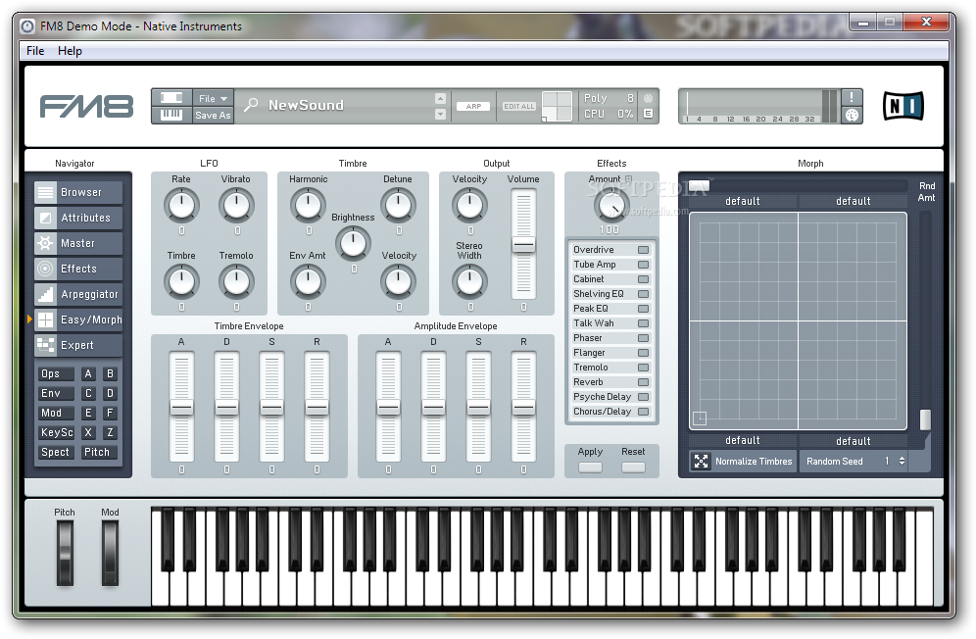Select previous sound with up arrow

coord(440,98)
